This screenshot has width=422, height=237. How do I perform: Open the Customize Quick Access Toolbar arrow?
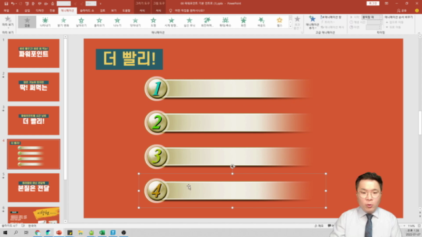[x=100, y=4]
